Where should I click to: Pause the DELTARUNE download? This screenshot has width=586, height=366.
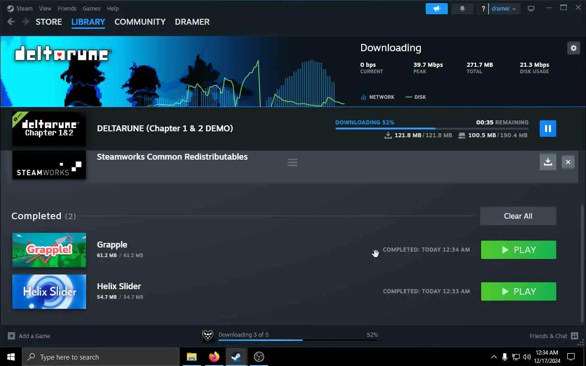click(548, 129)
